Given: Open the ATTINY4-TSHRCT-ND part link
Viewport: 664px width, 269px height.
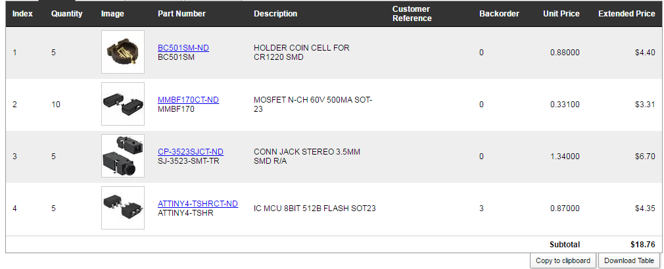Looking at the screenshot, I should click(198, 204).
